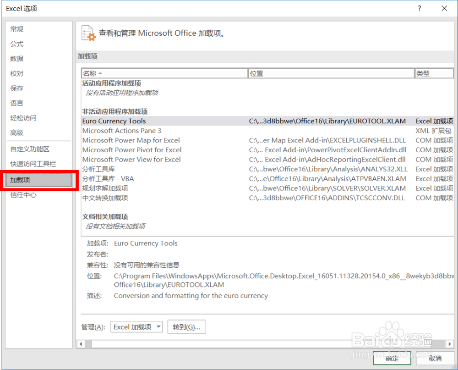Select Microsoft Power Map for Excel
Image resolution: width=458 pixels, height=370 pixels.
pos(267,140)
